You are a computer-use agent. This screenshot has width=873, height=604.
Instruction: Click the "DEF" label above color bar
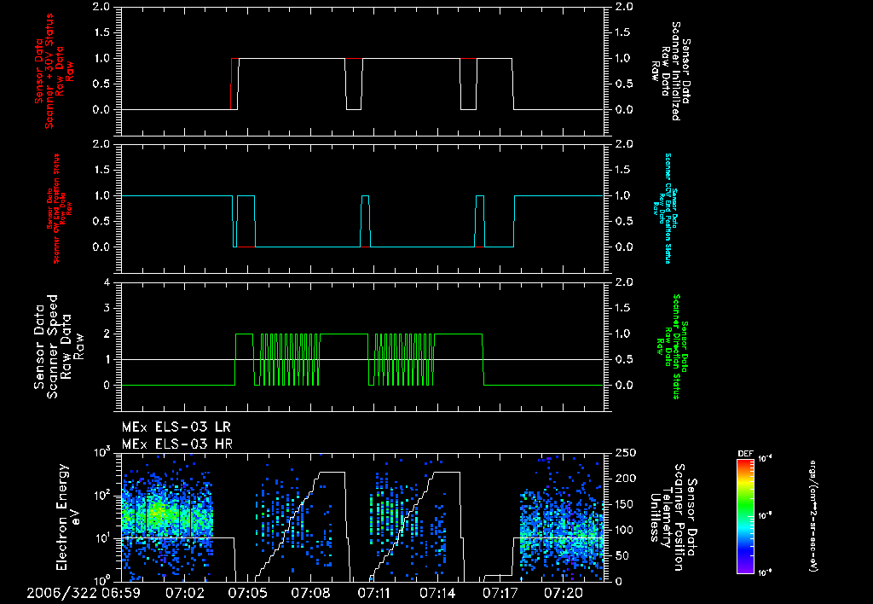click(x=745, y=454)
